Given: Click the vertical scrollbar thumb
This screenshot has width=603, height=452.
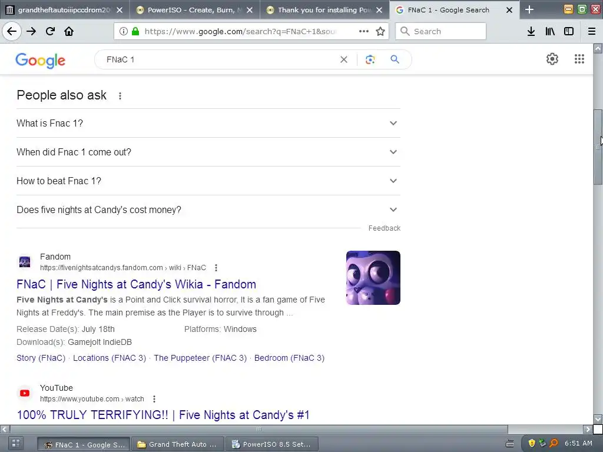Looking at the screenshot, I should [x=598, y=147].
